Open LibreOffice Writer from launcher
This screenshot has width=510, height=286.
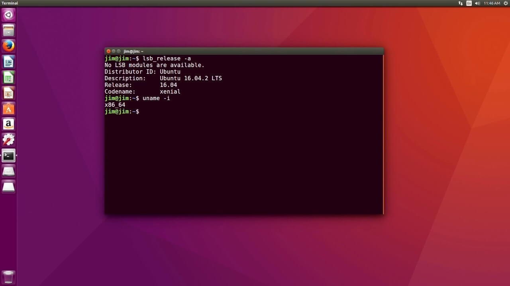8,62
